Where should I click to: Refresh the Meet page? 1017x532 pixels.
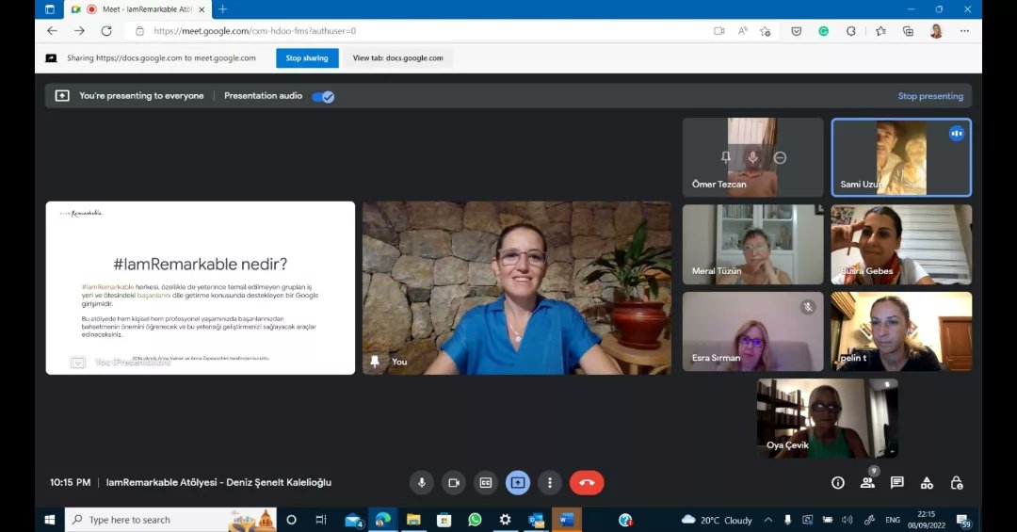coord(106,30)
